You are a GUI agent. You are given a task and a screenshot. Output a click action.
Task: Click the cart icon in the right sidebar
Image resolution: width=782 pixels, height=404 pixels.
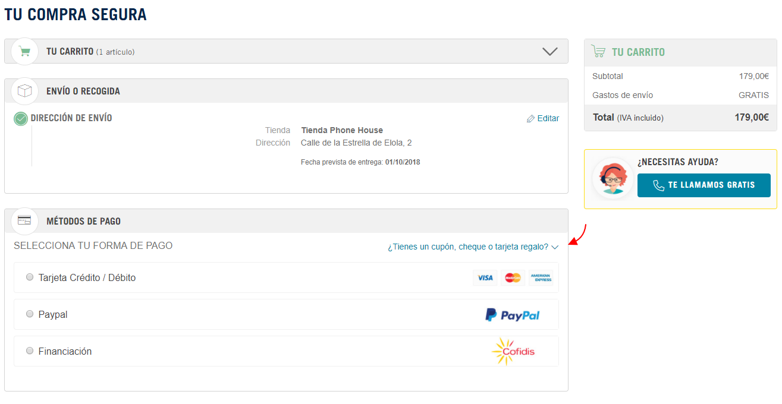[x=598, y=52]
